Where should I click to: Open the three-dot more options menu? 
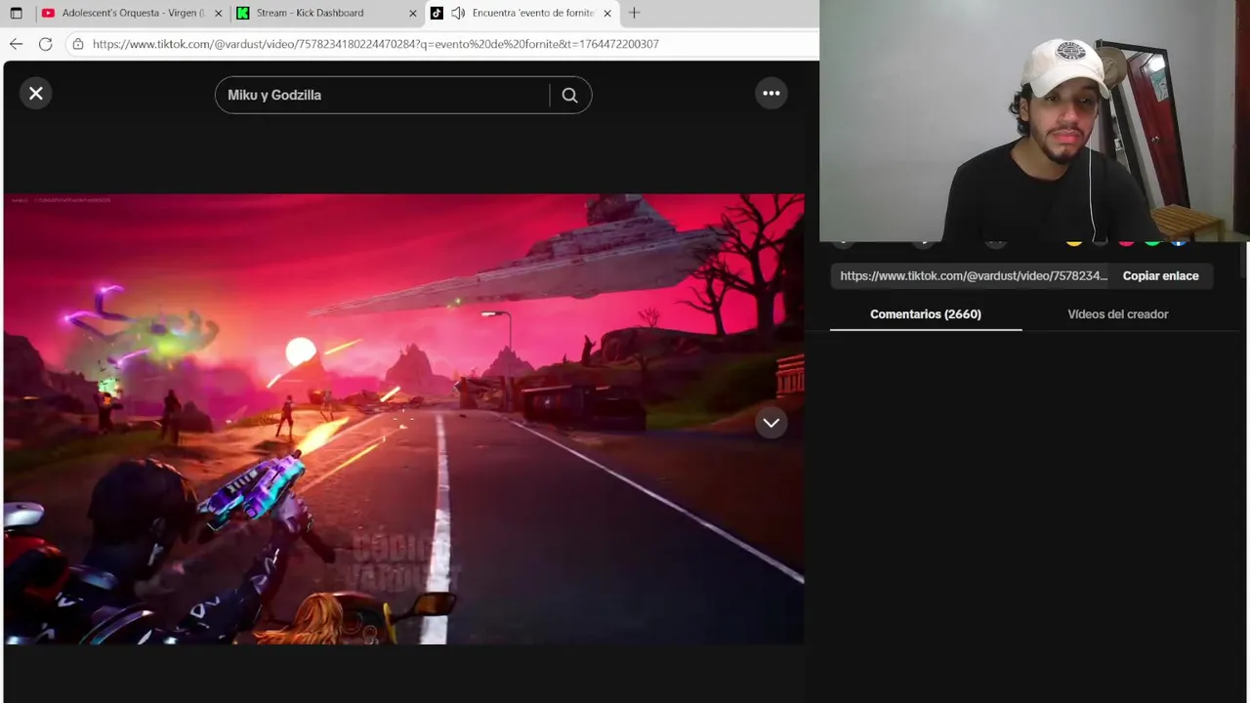[x=771, y=94]
